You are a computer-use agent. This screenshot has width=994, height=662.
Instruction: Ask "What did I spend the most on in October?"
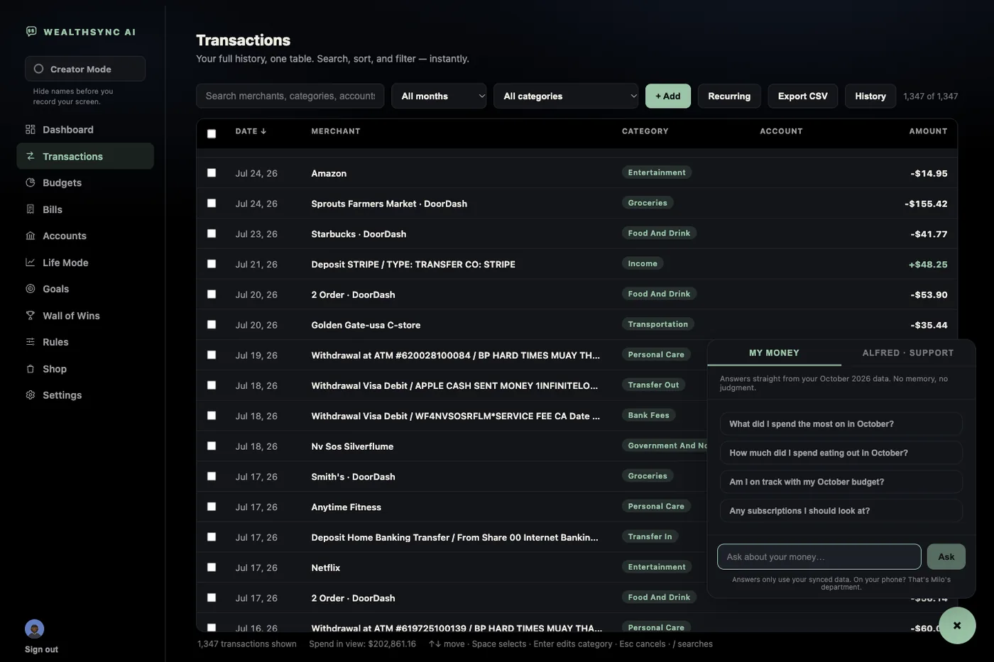coord(841,424)
